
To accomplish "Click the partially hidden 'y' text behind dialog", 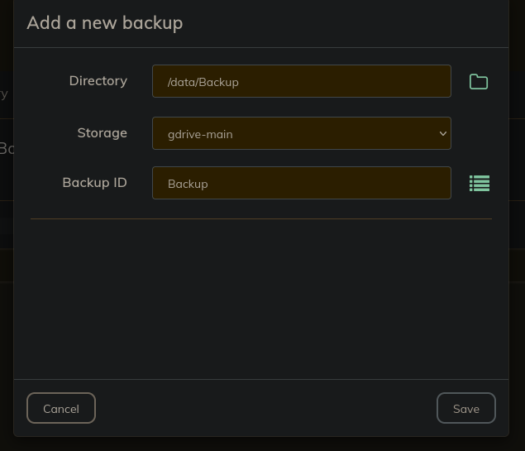I will coord(4,93).
